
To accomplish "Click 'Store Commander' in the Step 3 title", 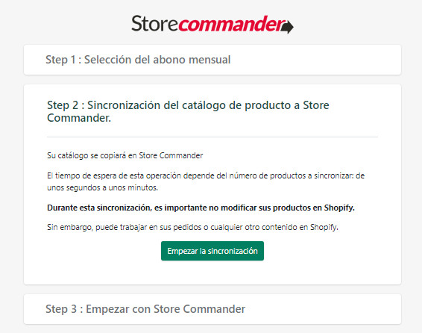I will coord(199,309).
